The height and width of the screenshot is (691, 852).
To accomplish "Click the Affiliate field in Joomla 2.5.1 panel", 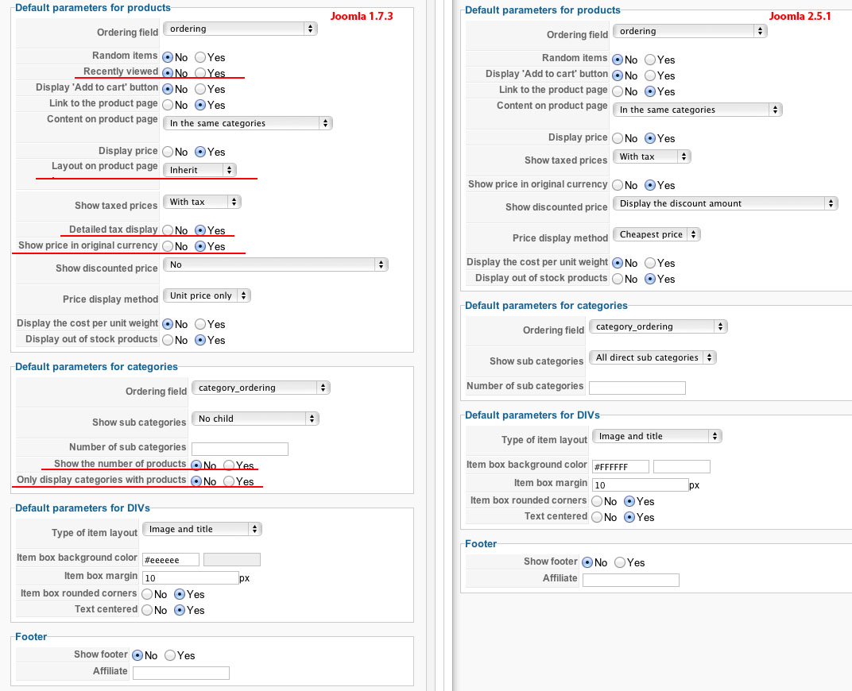I will [x=630, y=580].
